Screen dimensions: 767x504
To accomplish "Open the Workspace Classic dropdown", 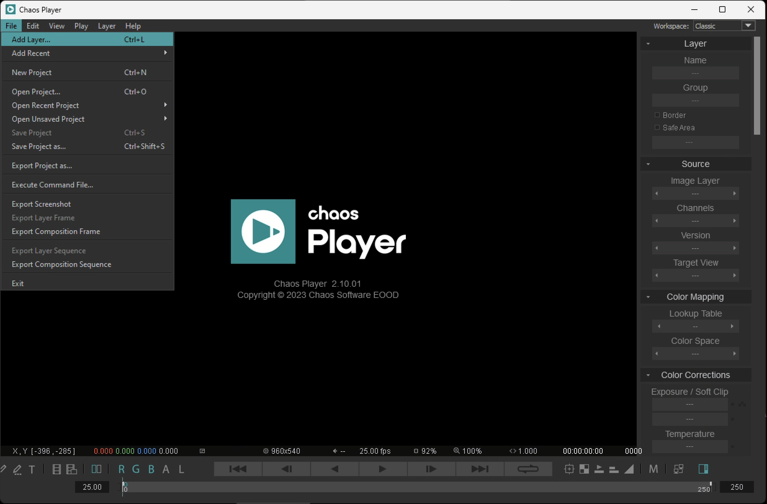I will (x=724, y=26).
